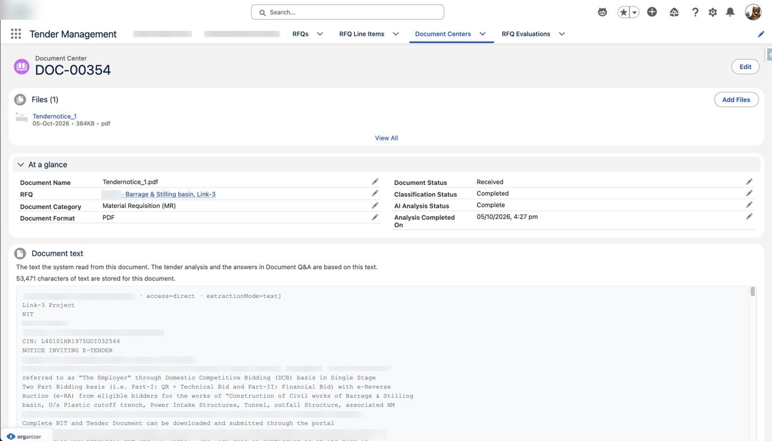
Task: Open the Files (1) related list heading
Action: pyautogui.click(x=45, y=99)
